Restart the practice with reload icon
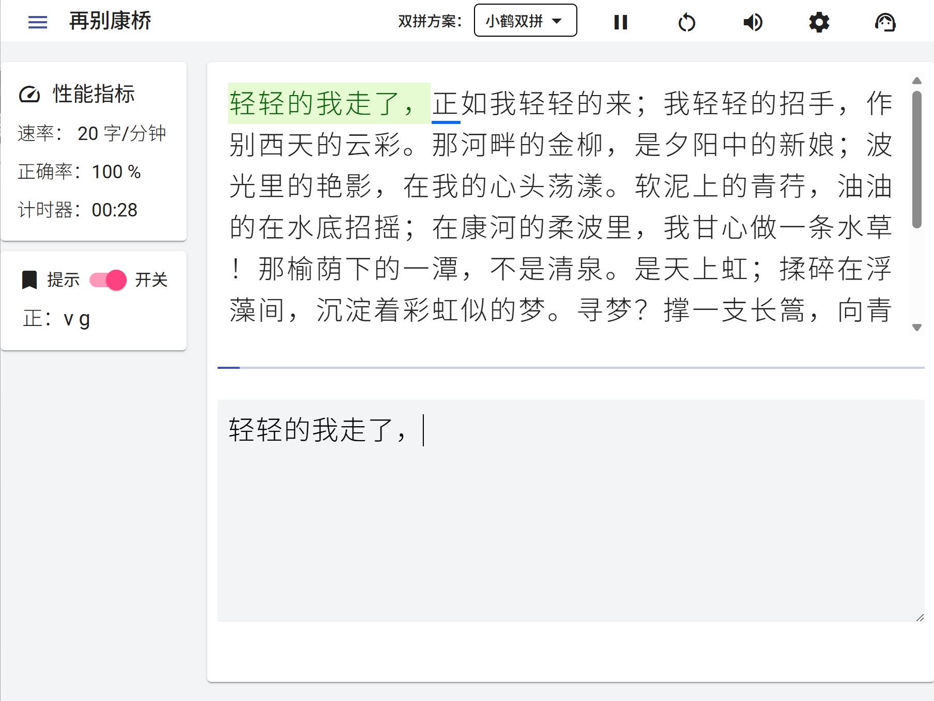Viewport: 934px width, 701px height. point(686,22)
